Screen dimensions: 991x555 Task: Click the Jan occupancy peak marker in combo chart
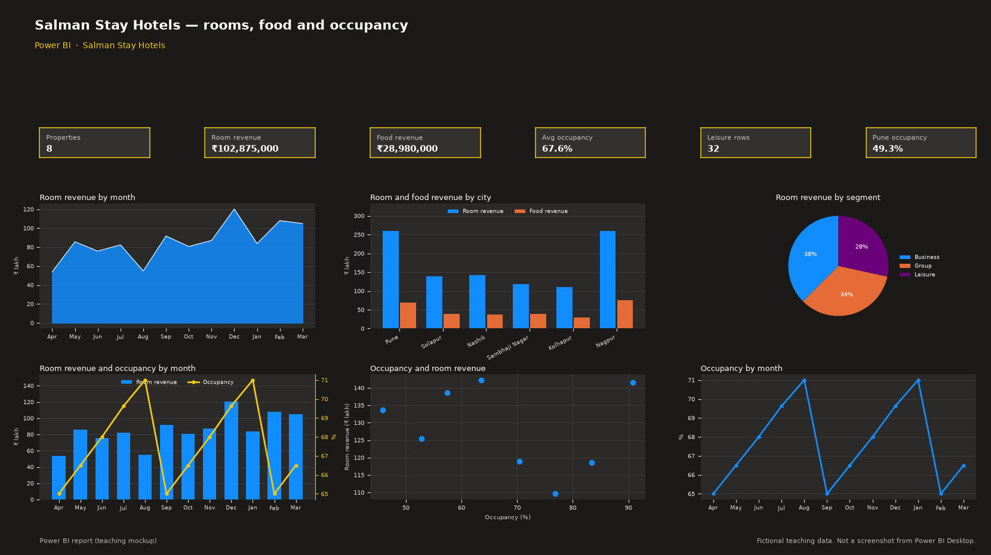[x=253, y=380]
